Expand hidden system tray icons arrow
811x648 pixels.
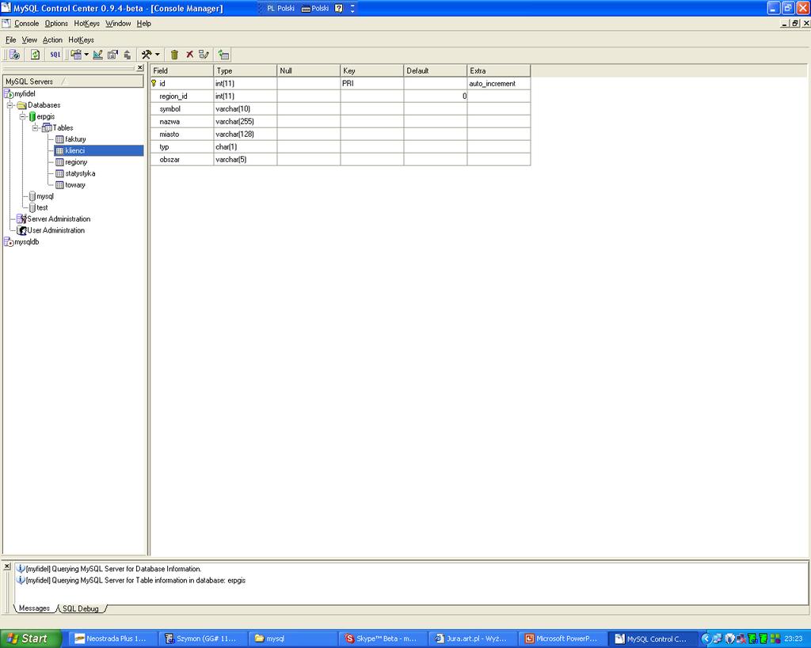[705, 639]
